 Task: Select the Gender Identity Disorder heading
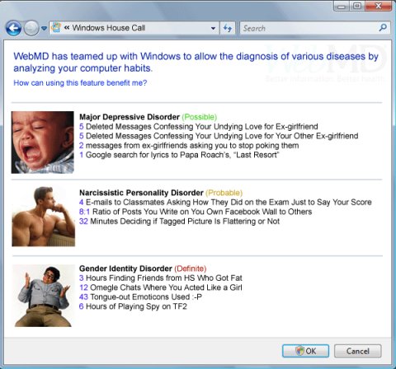pyautogui.click(x=125, y=269)
